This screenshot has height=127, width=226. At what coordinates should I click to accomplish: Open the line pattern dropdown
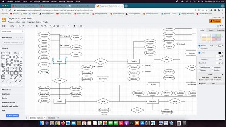pyautogui.click(x=207, y=56)
